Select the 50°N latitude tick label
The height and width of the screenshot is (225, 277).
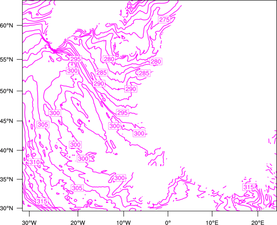pos(7,91)
